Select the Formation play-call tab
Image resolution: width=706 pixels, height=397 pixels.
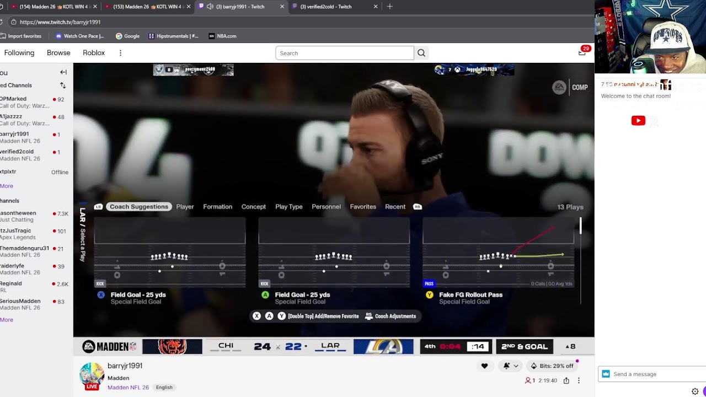(x=217, y=207)
